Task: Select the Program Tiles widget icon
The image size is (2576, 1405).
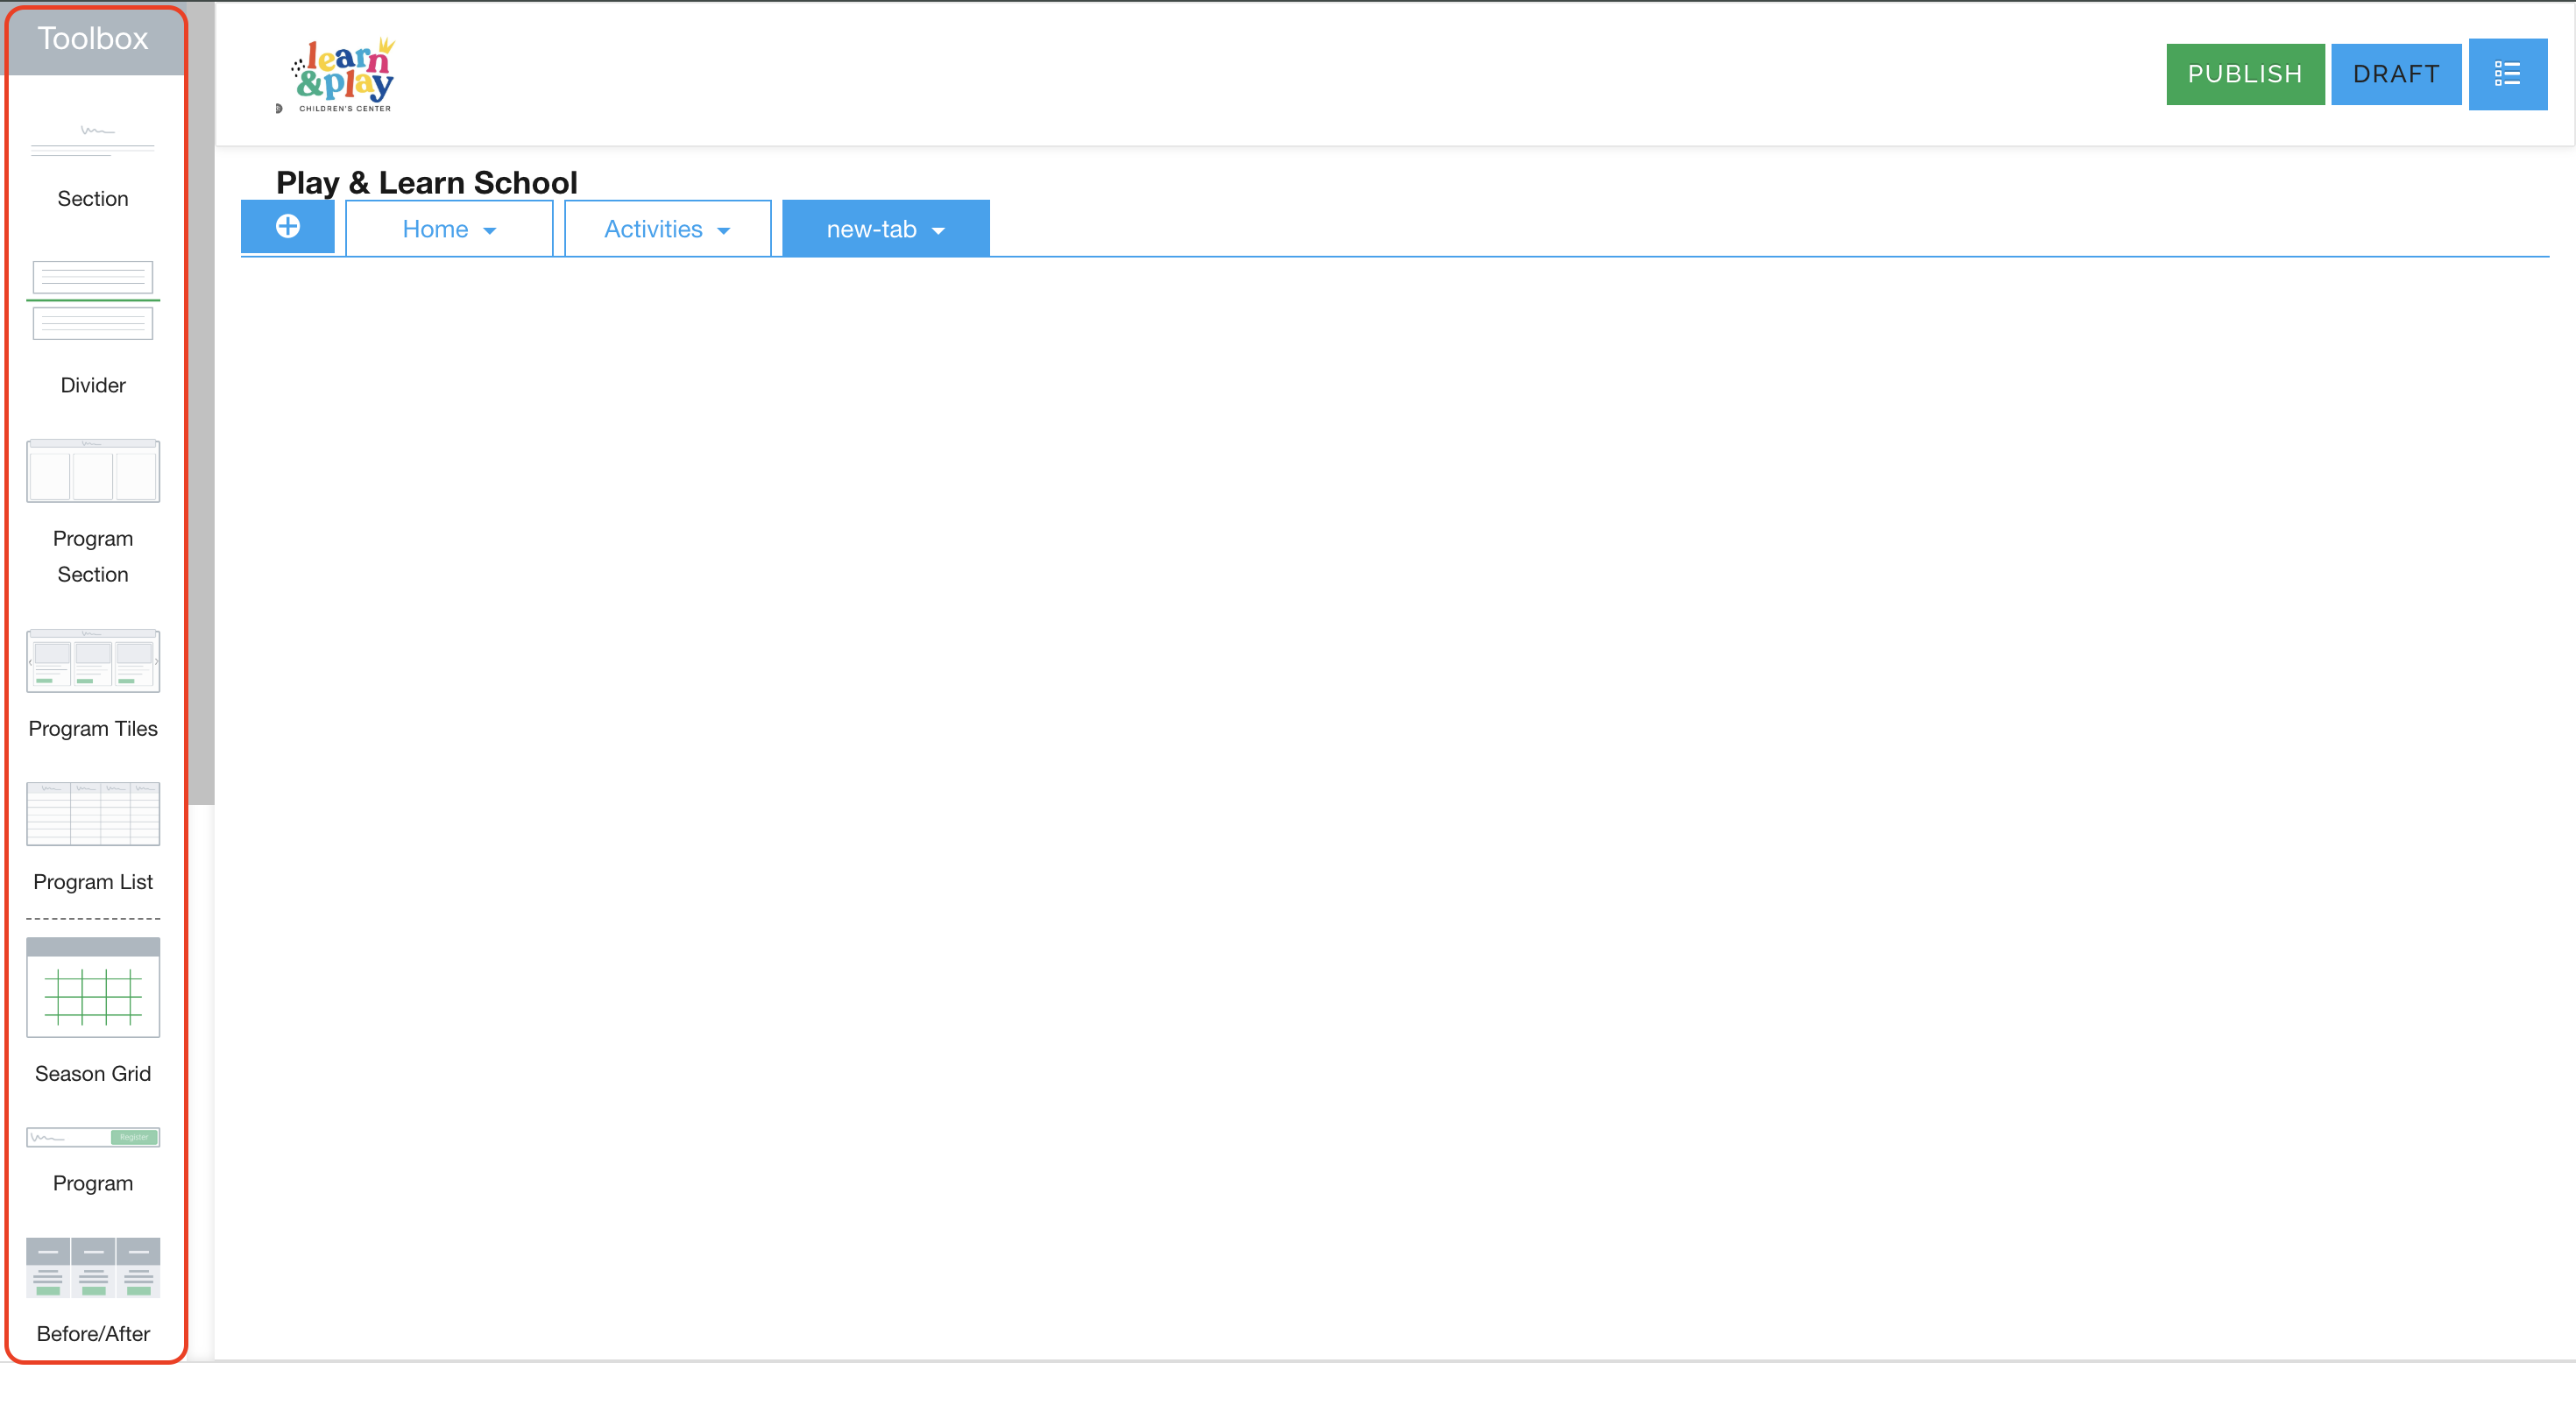Action: pos(92,660)
